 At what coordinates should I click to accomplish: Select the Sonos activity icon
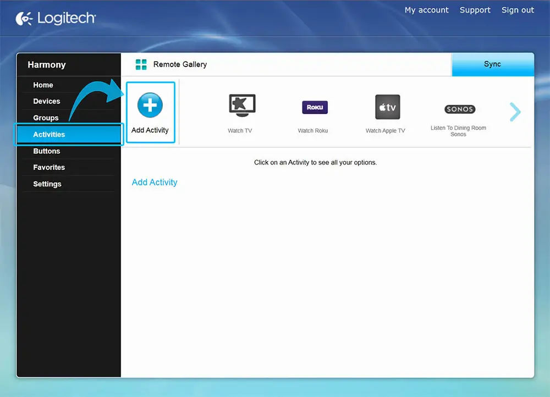459,109
